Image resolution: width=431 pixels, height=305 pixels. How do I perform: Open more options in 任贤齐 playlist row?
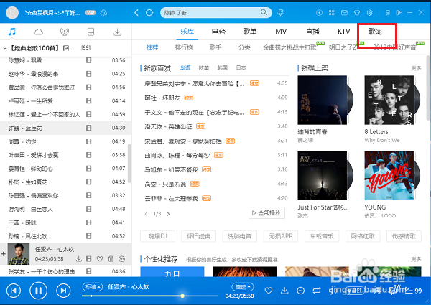tap(122, 258)
